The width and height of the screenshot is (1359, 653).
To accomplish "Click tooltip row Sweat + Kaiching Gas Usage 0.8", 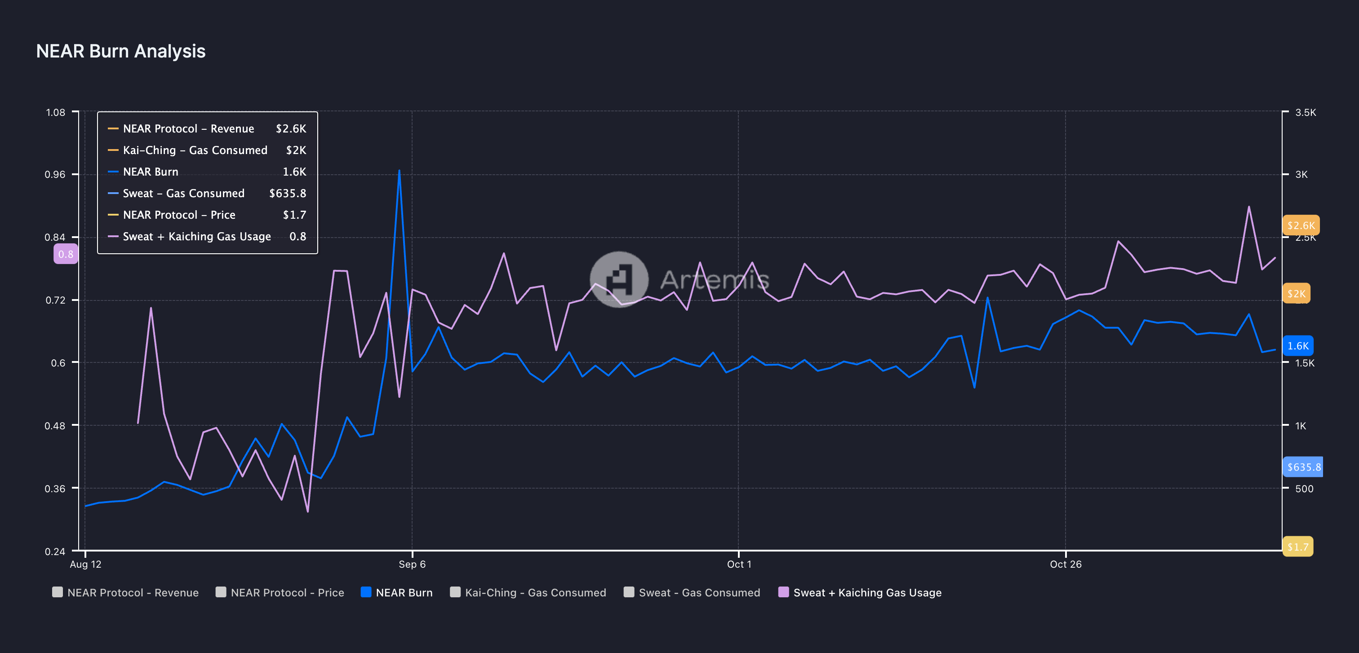I will (x=207, y=237).
